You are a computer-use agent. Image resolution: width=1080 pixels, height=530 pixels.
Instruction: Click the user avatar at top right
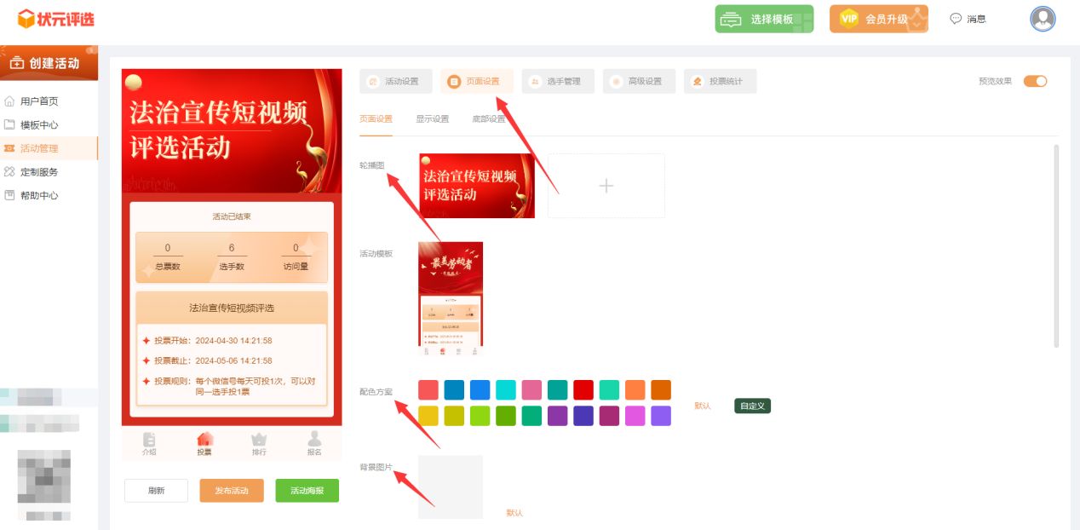coord(1042,18)
